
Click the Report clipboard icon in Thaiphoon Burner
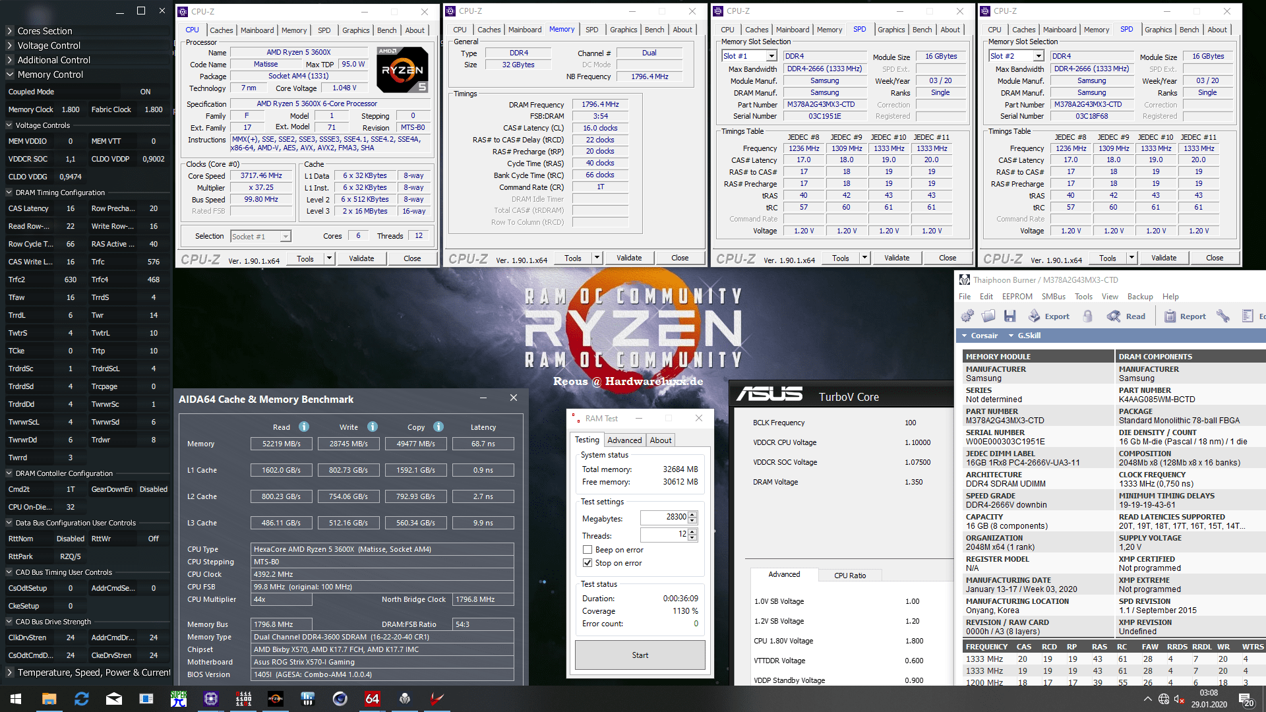pyautogui.click(x=1185, y=316)
